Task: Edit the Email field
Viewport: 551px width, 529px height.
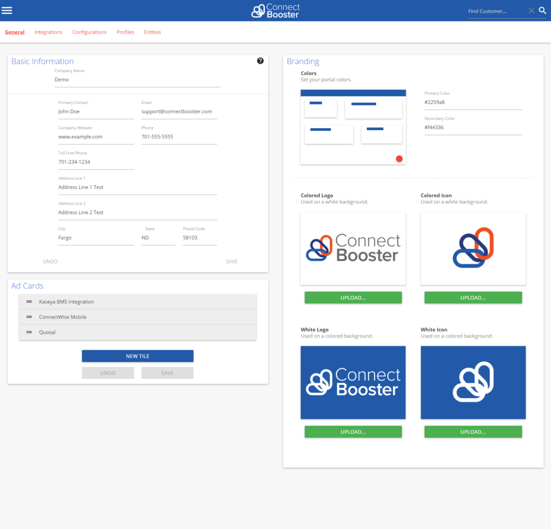Action: click(x=179, y=111)
